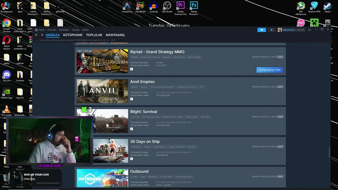Open the Yardım menu
This screenshot has height=190, width=338.
point(85,30)
